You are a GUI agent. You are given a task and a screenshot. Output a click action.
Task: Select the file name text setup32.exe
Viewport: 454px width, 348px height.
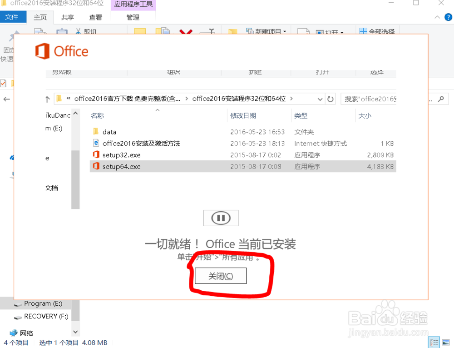click(122, 155)
